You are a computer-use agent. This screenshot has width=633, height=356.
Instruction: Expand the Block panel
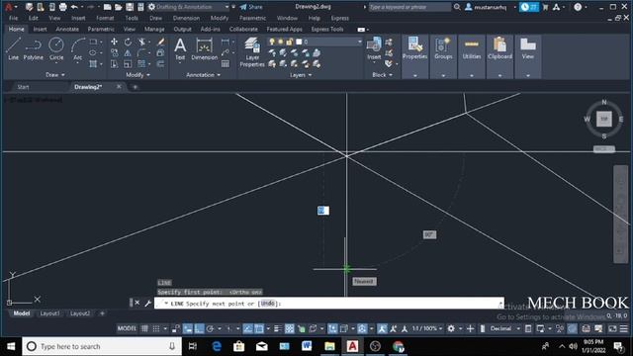pyautogui.click(x=383, y=75)
